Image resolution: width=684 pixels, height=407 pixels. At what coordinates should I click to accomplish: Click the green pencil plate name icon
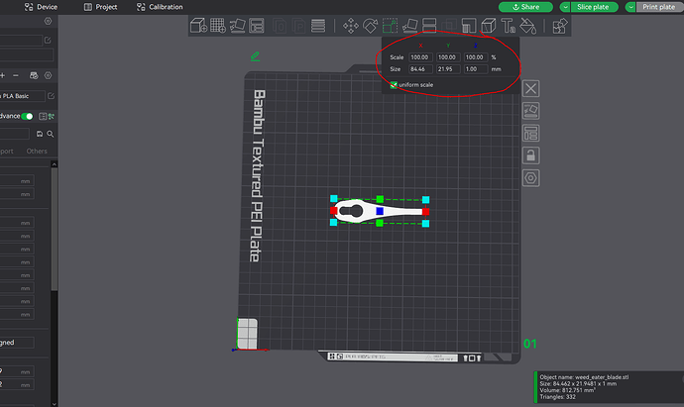pos(255,55)
